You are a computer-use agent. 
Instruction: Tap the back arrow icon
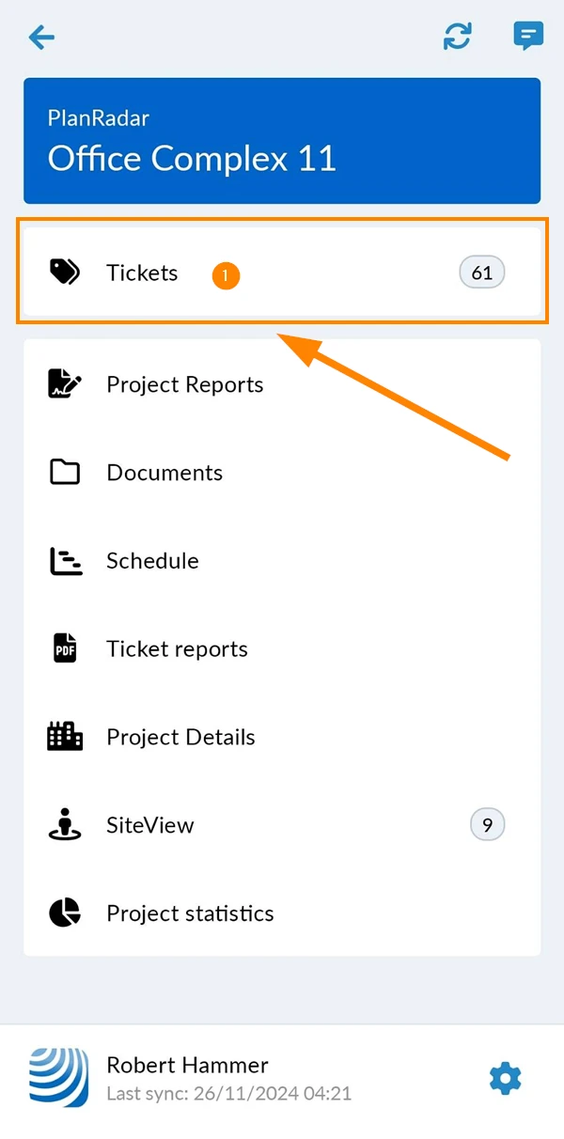[41, 38]
